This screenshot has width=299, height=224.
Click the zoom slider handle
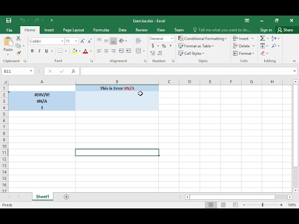pos(263,205)
